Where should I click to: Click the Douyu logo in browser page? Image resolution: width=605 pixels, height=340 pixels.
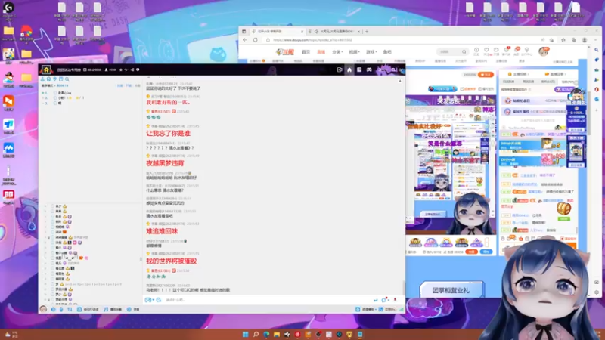tap(285, 51)
